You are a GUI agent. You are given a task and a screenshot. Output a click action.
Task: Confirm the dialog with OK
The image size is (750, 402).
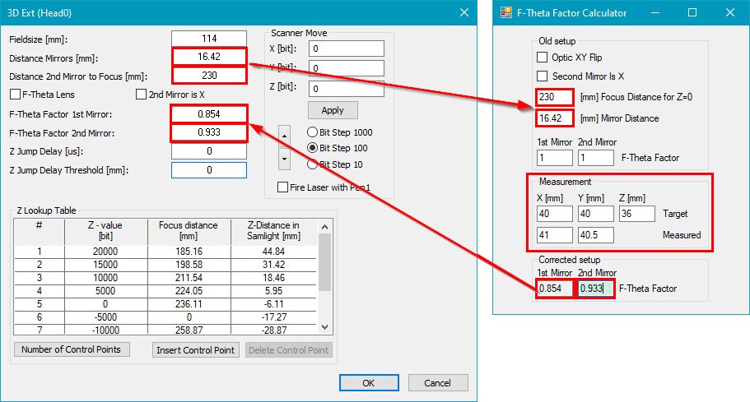368,382
